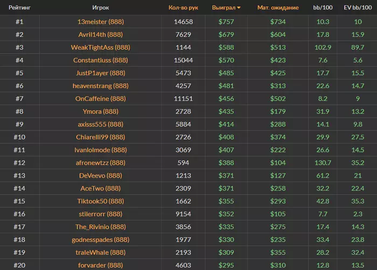Select winnings $757 cell
Image resolution: width=377 pixels, height=270 pixels.
pos(226,22)
